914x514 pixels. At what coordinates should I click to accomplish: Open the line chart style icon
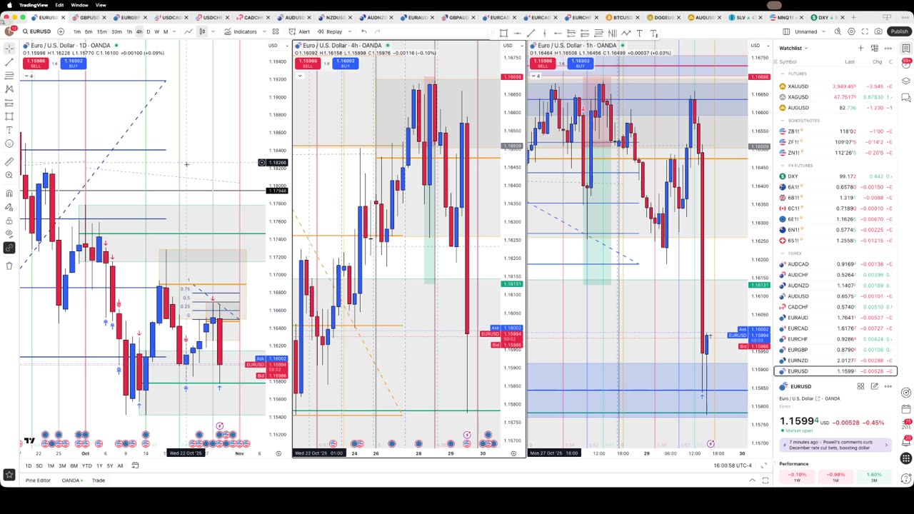pyautogui.click(x=189, y=31)
